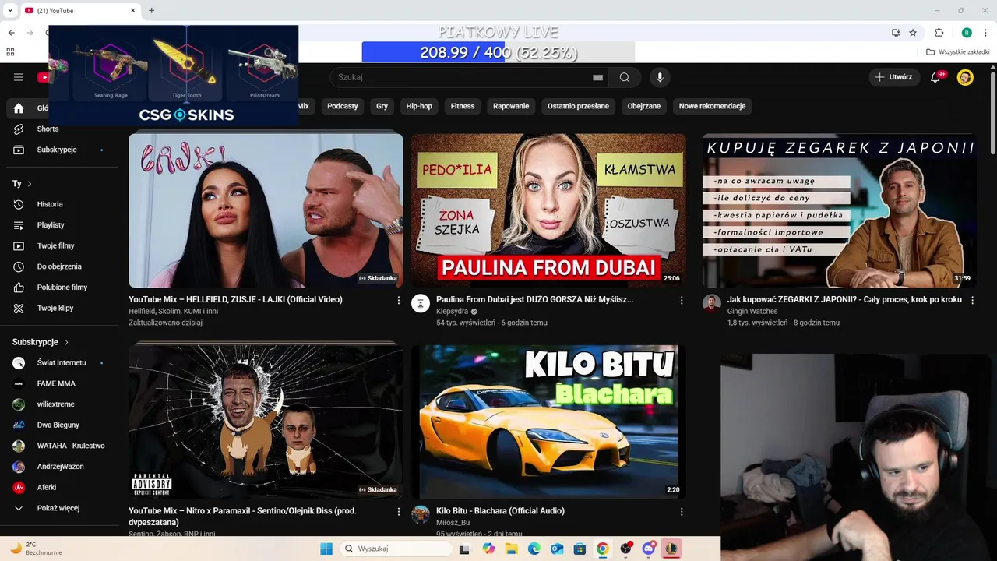Start voice search with microphone icon

(660, 77)
